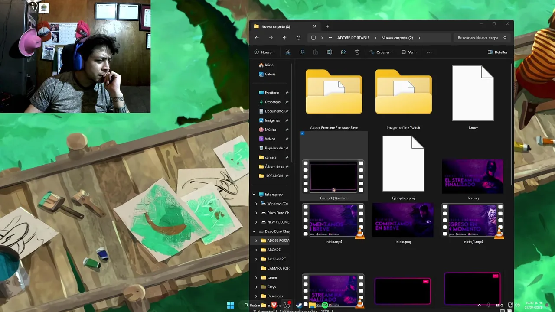Collapse the Este equipo tree node
The width and height of the screenshot is (555, 312).
coord(254,195)
